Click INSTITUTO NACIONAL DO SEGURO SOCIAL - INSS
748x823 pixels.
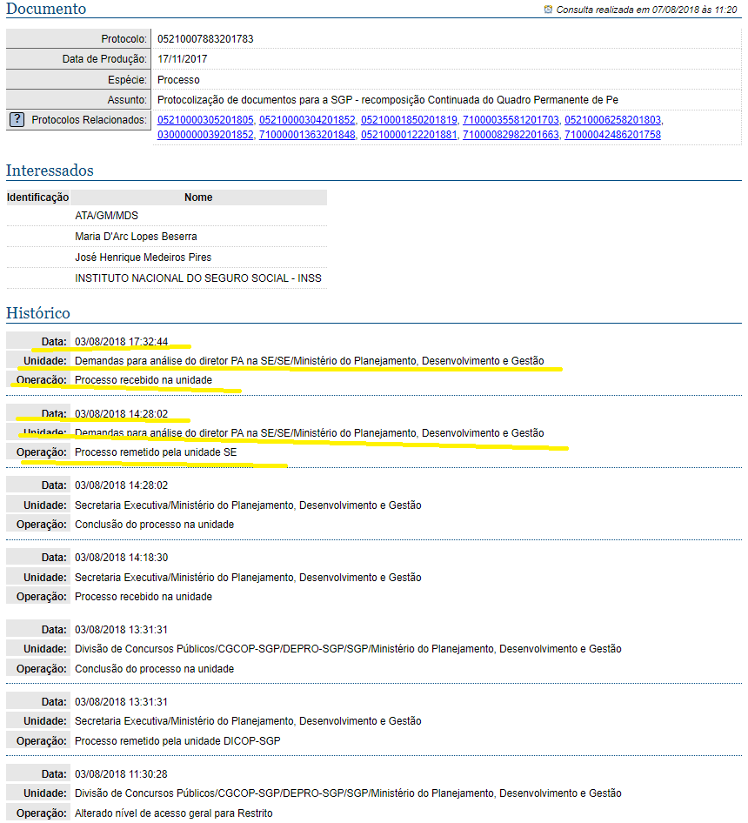[x=198, y=278]
